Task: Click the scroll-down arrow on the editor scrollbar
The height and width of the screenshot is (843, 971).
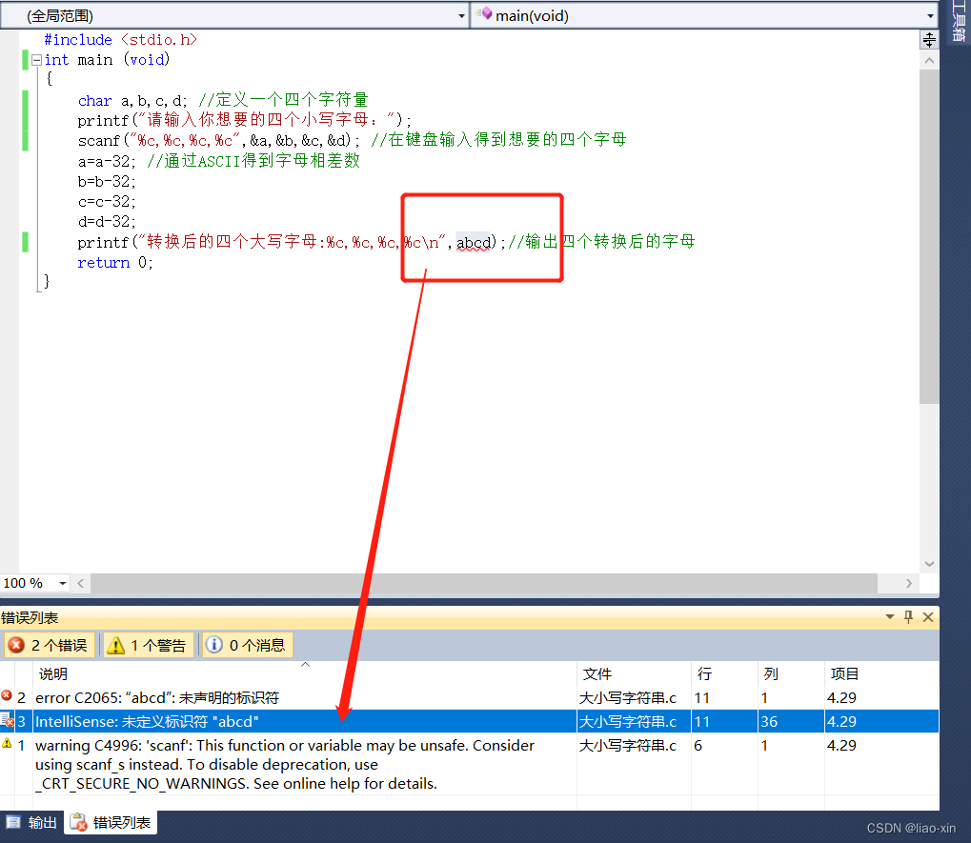Action: click(929, 563)
